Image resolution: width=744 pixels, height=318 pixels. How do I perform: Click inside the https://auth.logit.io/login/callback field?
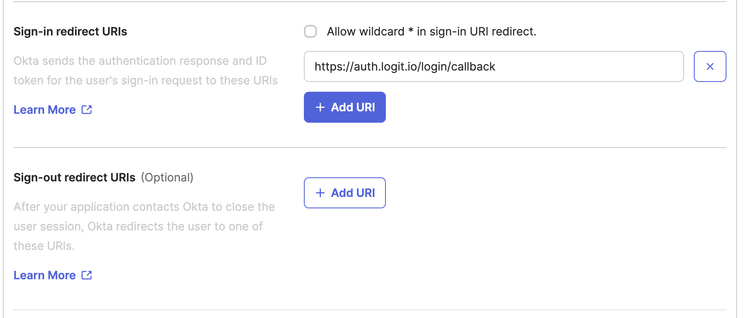[494, 66]
